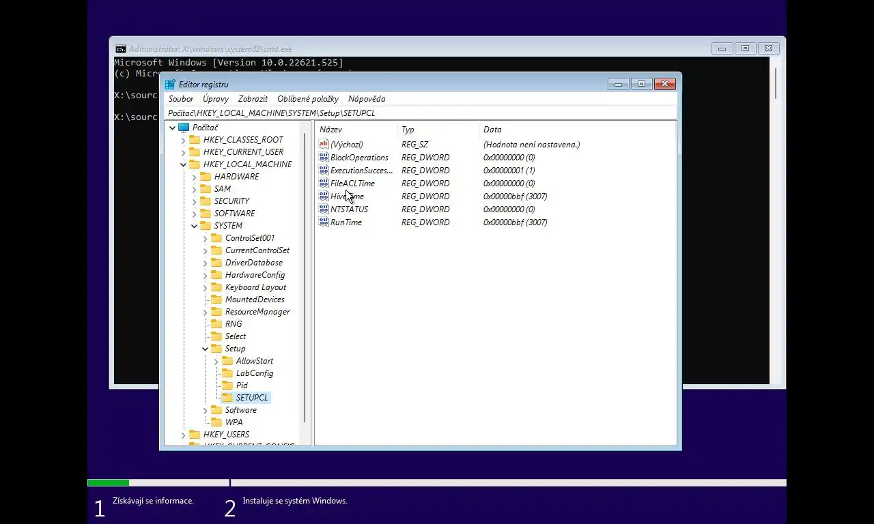Viewport: 874px width, 524px height.
Task: Collapse the HKEY_LOCAL_MACHINE node
Action: pos(183,164)
